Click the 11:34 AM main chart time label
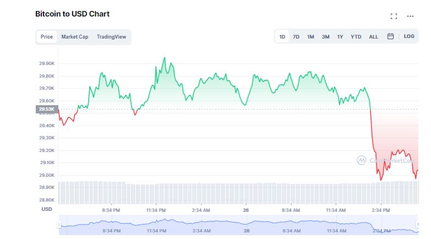Viewport: 431px width, 239px height. (336, 210)
